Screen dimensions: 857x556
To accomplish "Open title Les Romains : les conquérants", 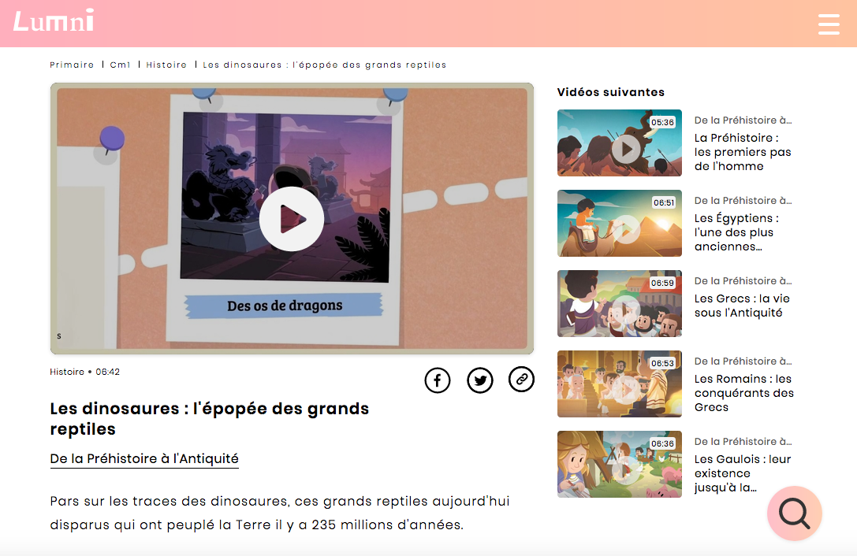I will pos(743,393).
